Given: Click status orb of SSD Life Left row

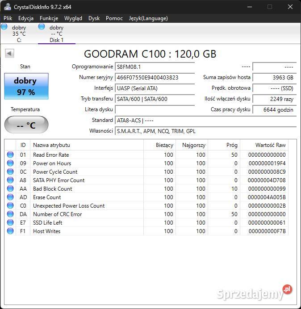Looking at the screenshot, I should 10,222.
